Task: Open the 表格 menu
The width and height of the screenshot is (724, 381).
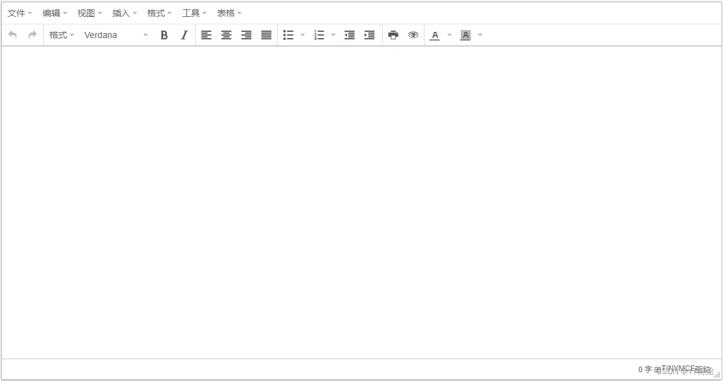Action: 229,13
